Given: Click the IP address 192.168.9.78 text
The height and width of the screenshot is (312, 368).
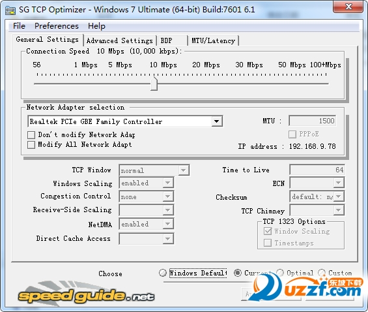Looking at the screenshot, I should coord(313,146).
